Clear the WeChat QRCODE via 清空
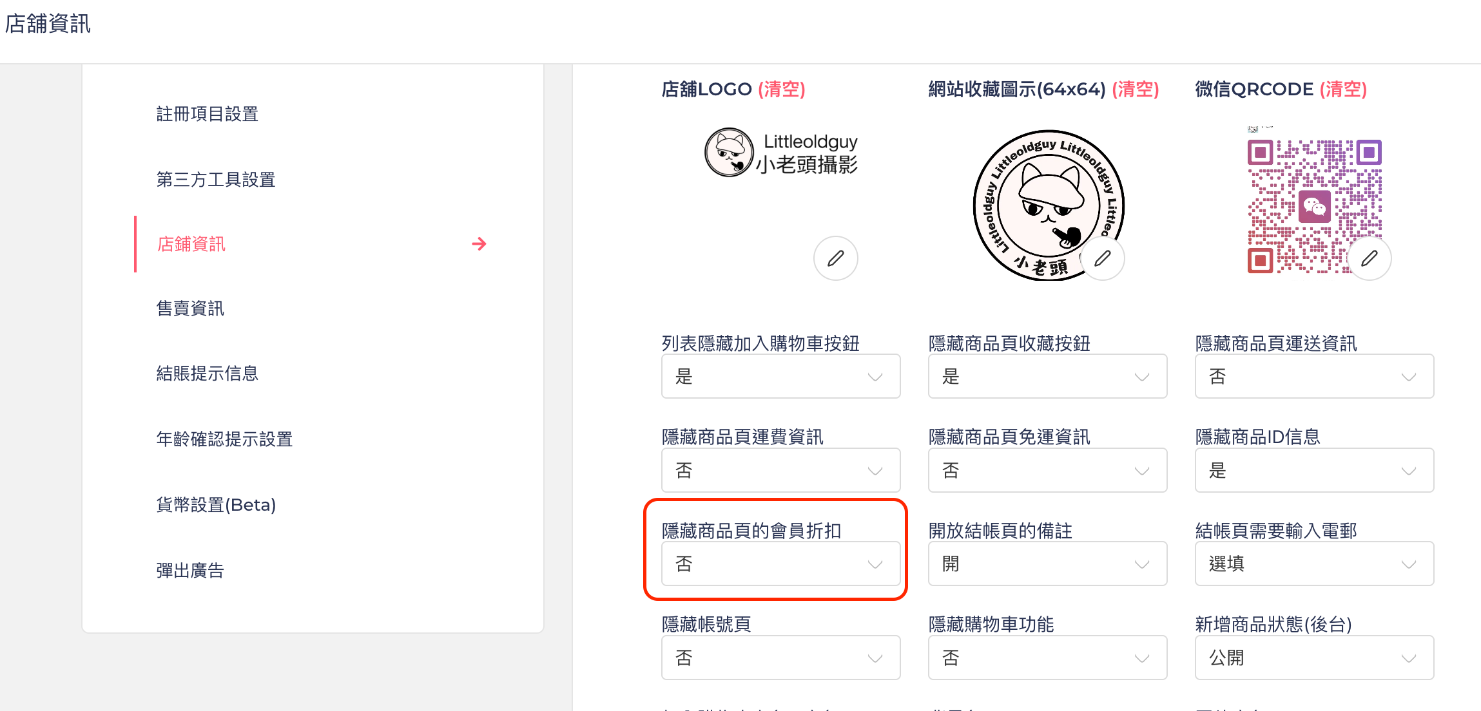This screenshot has height=711, width=1481. coord(1343,89)
